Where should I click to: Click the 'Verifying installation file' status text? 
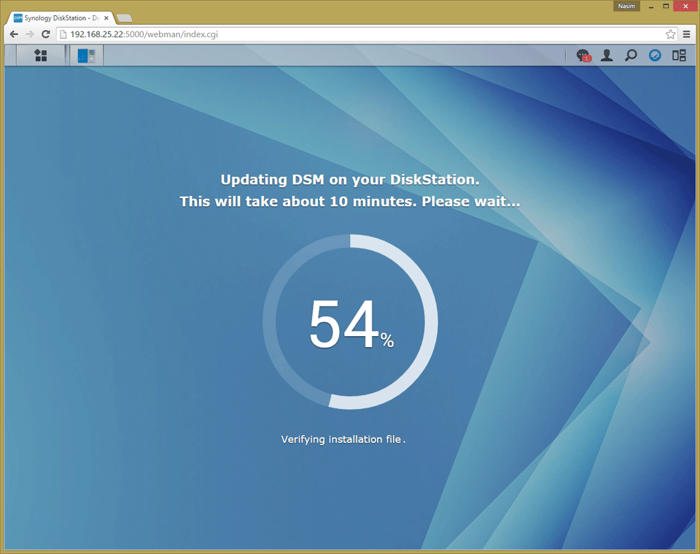point(343,440)
